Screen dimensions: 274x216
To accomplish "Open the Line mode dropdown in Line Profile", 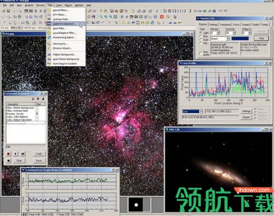I will [x=201, y=112].
